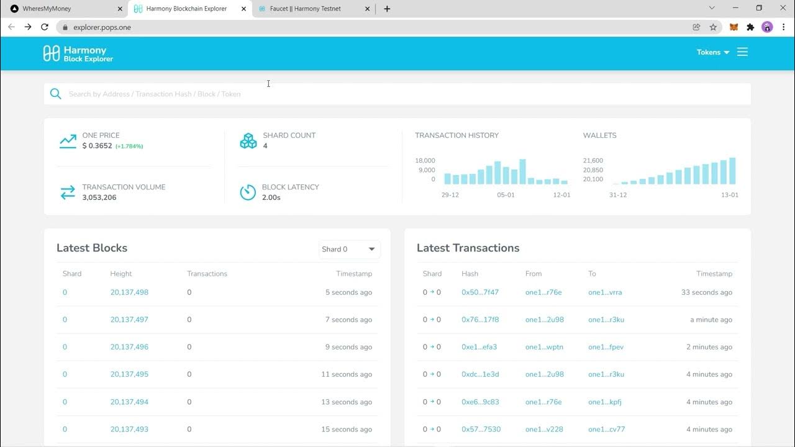This screenshot has width=795, height=447.
Task: Click shard 0 link for block 20,137,498
Action: point(65,292)
